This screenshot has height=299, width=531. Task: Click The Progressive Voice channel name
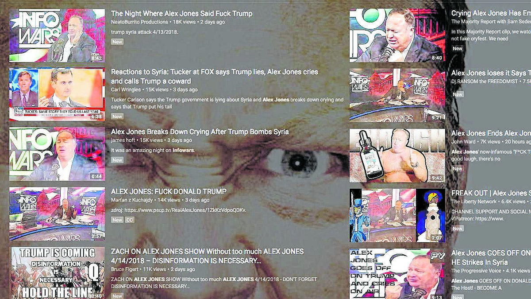coord(476,271)
